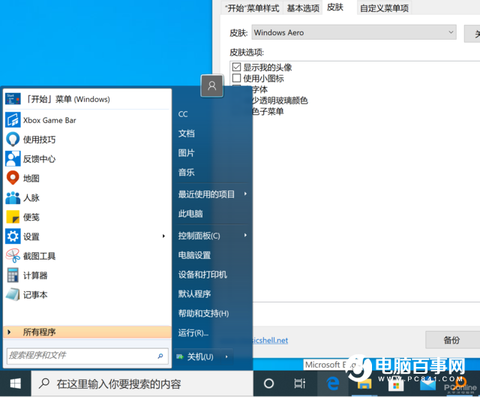Launch 便笺 sticky notes icon
Screen dimensions: 480x397
pos(13,217)
